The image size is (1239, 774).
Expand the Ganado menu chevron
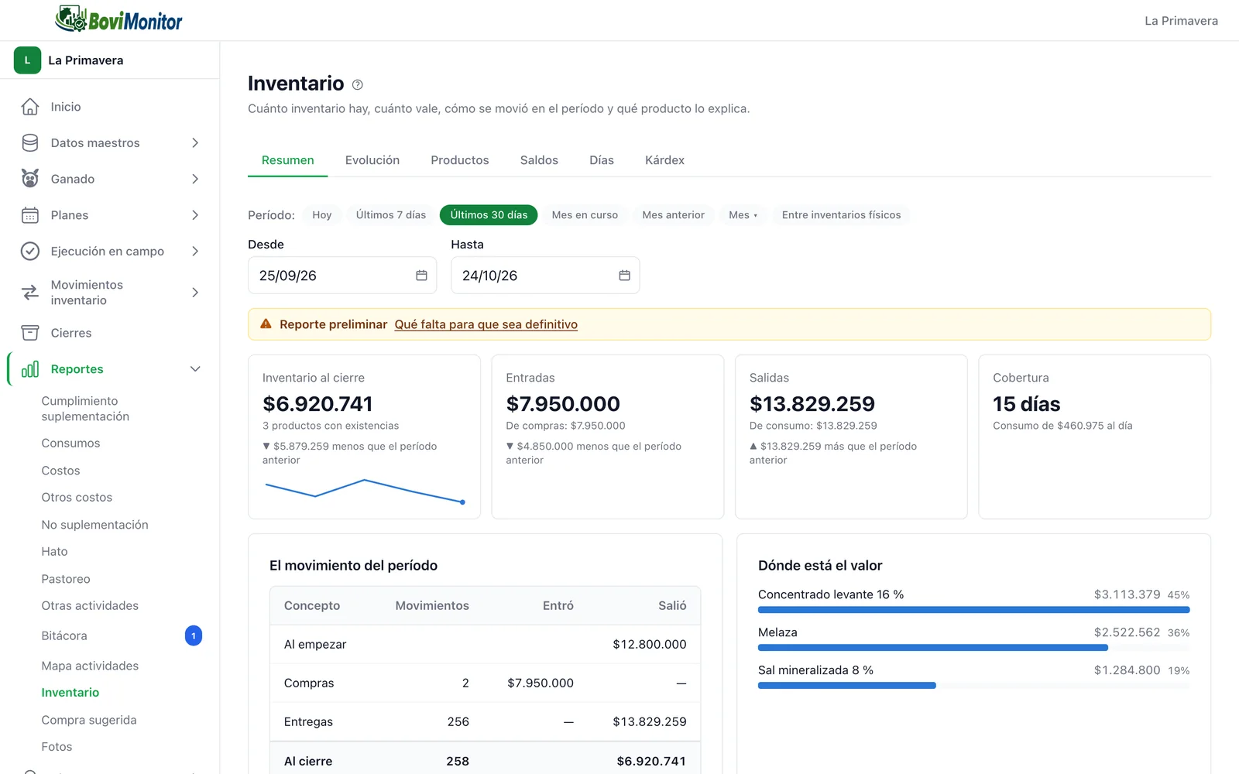pyautogui.click(x=195, y=179)
